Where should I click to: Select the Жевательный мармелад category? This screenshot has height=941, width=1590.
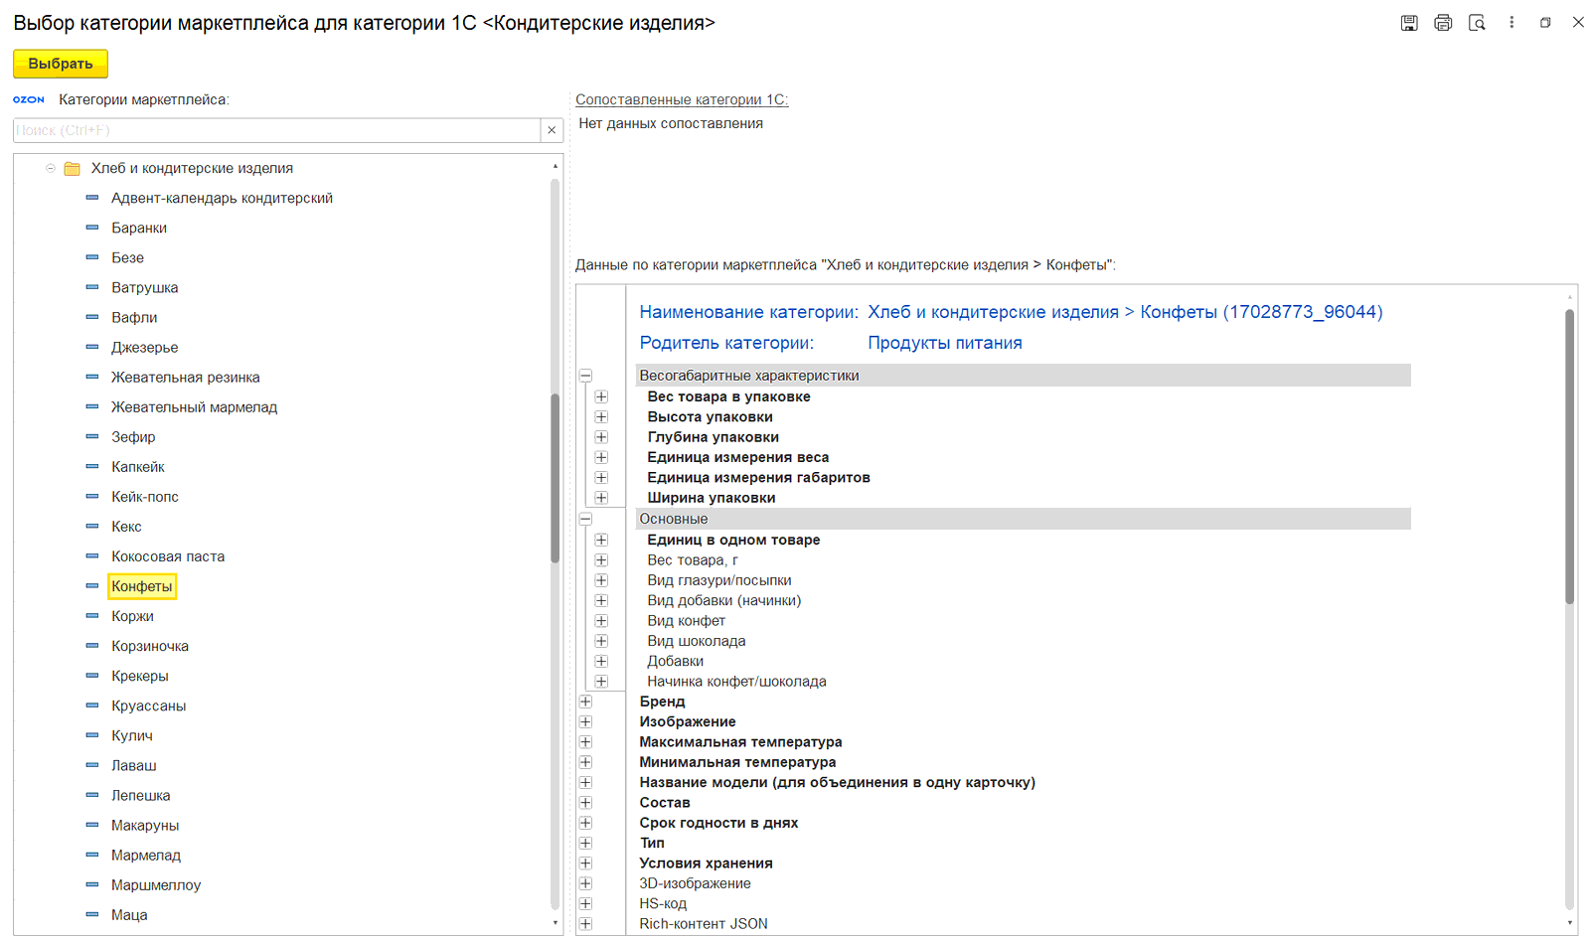pyautogui.click(x=195, y=406)
